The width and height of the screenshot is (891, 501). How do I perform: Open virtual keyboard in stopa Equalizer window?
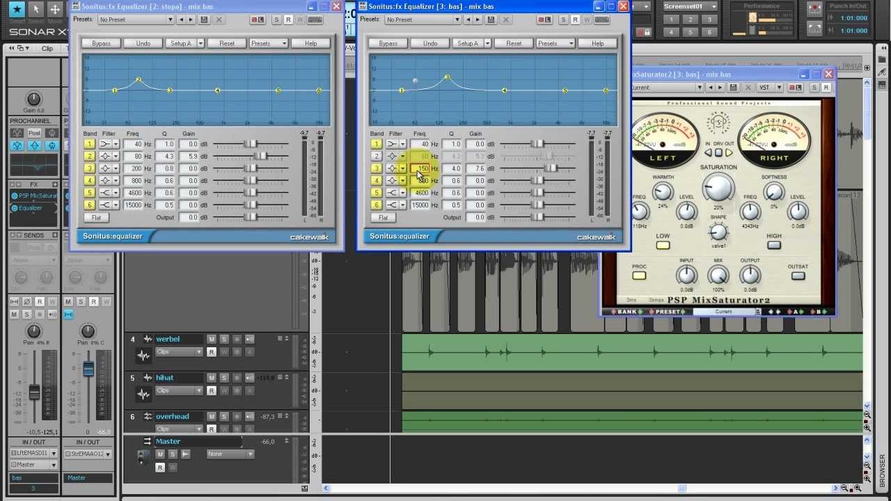point(315,19)
